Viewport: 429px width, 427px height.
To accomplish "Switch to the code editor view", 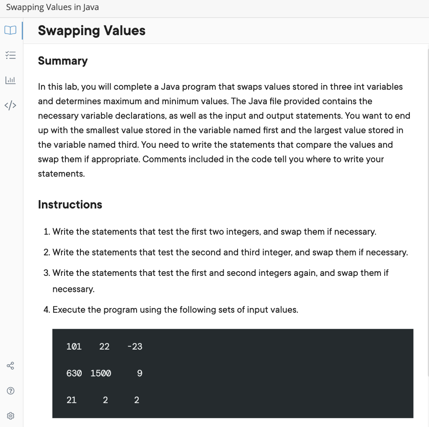I will pos(10,105).
